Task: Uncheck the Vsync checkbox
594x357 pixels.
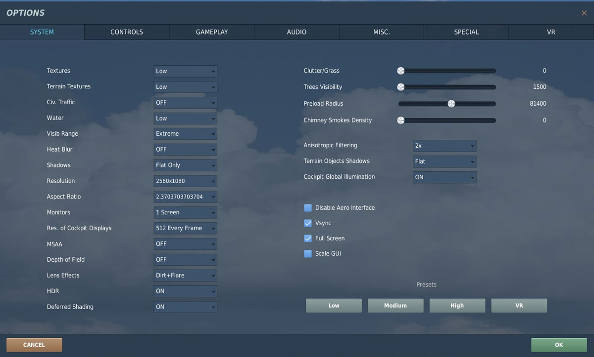Action: click(308, 223)
